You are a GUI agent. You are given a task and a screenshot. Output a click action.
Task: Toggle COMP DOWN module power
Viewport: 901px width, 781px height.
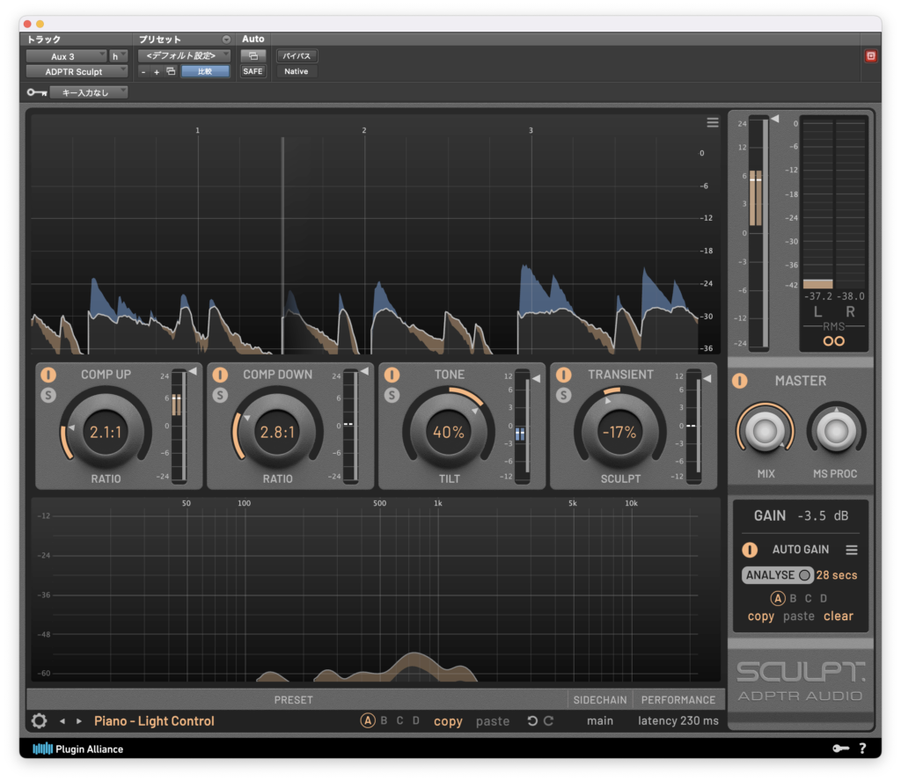pos(220,375)
